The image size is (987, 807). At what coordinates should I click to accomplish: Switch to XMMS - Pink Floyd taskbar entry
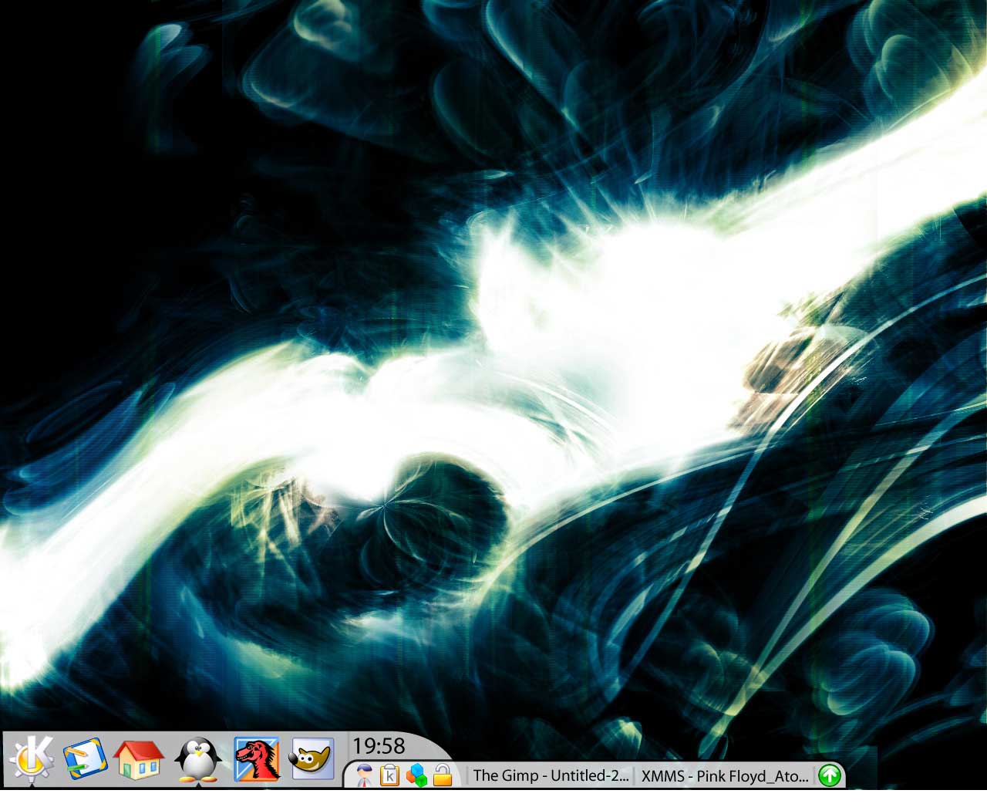[725, 775]
